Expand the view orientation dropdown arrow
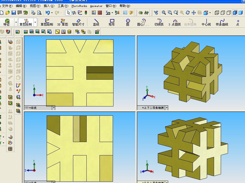 pyautogui.click(x=210, y=13)
